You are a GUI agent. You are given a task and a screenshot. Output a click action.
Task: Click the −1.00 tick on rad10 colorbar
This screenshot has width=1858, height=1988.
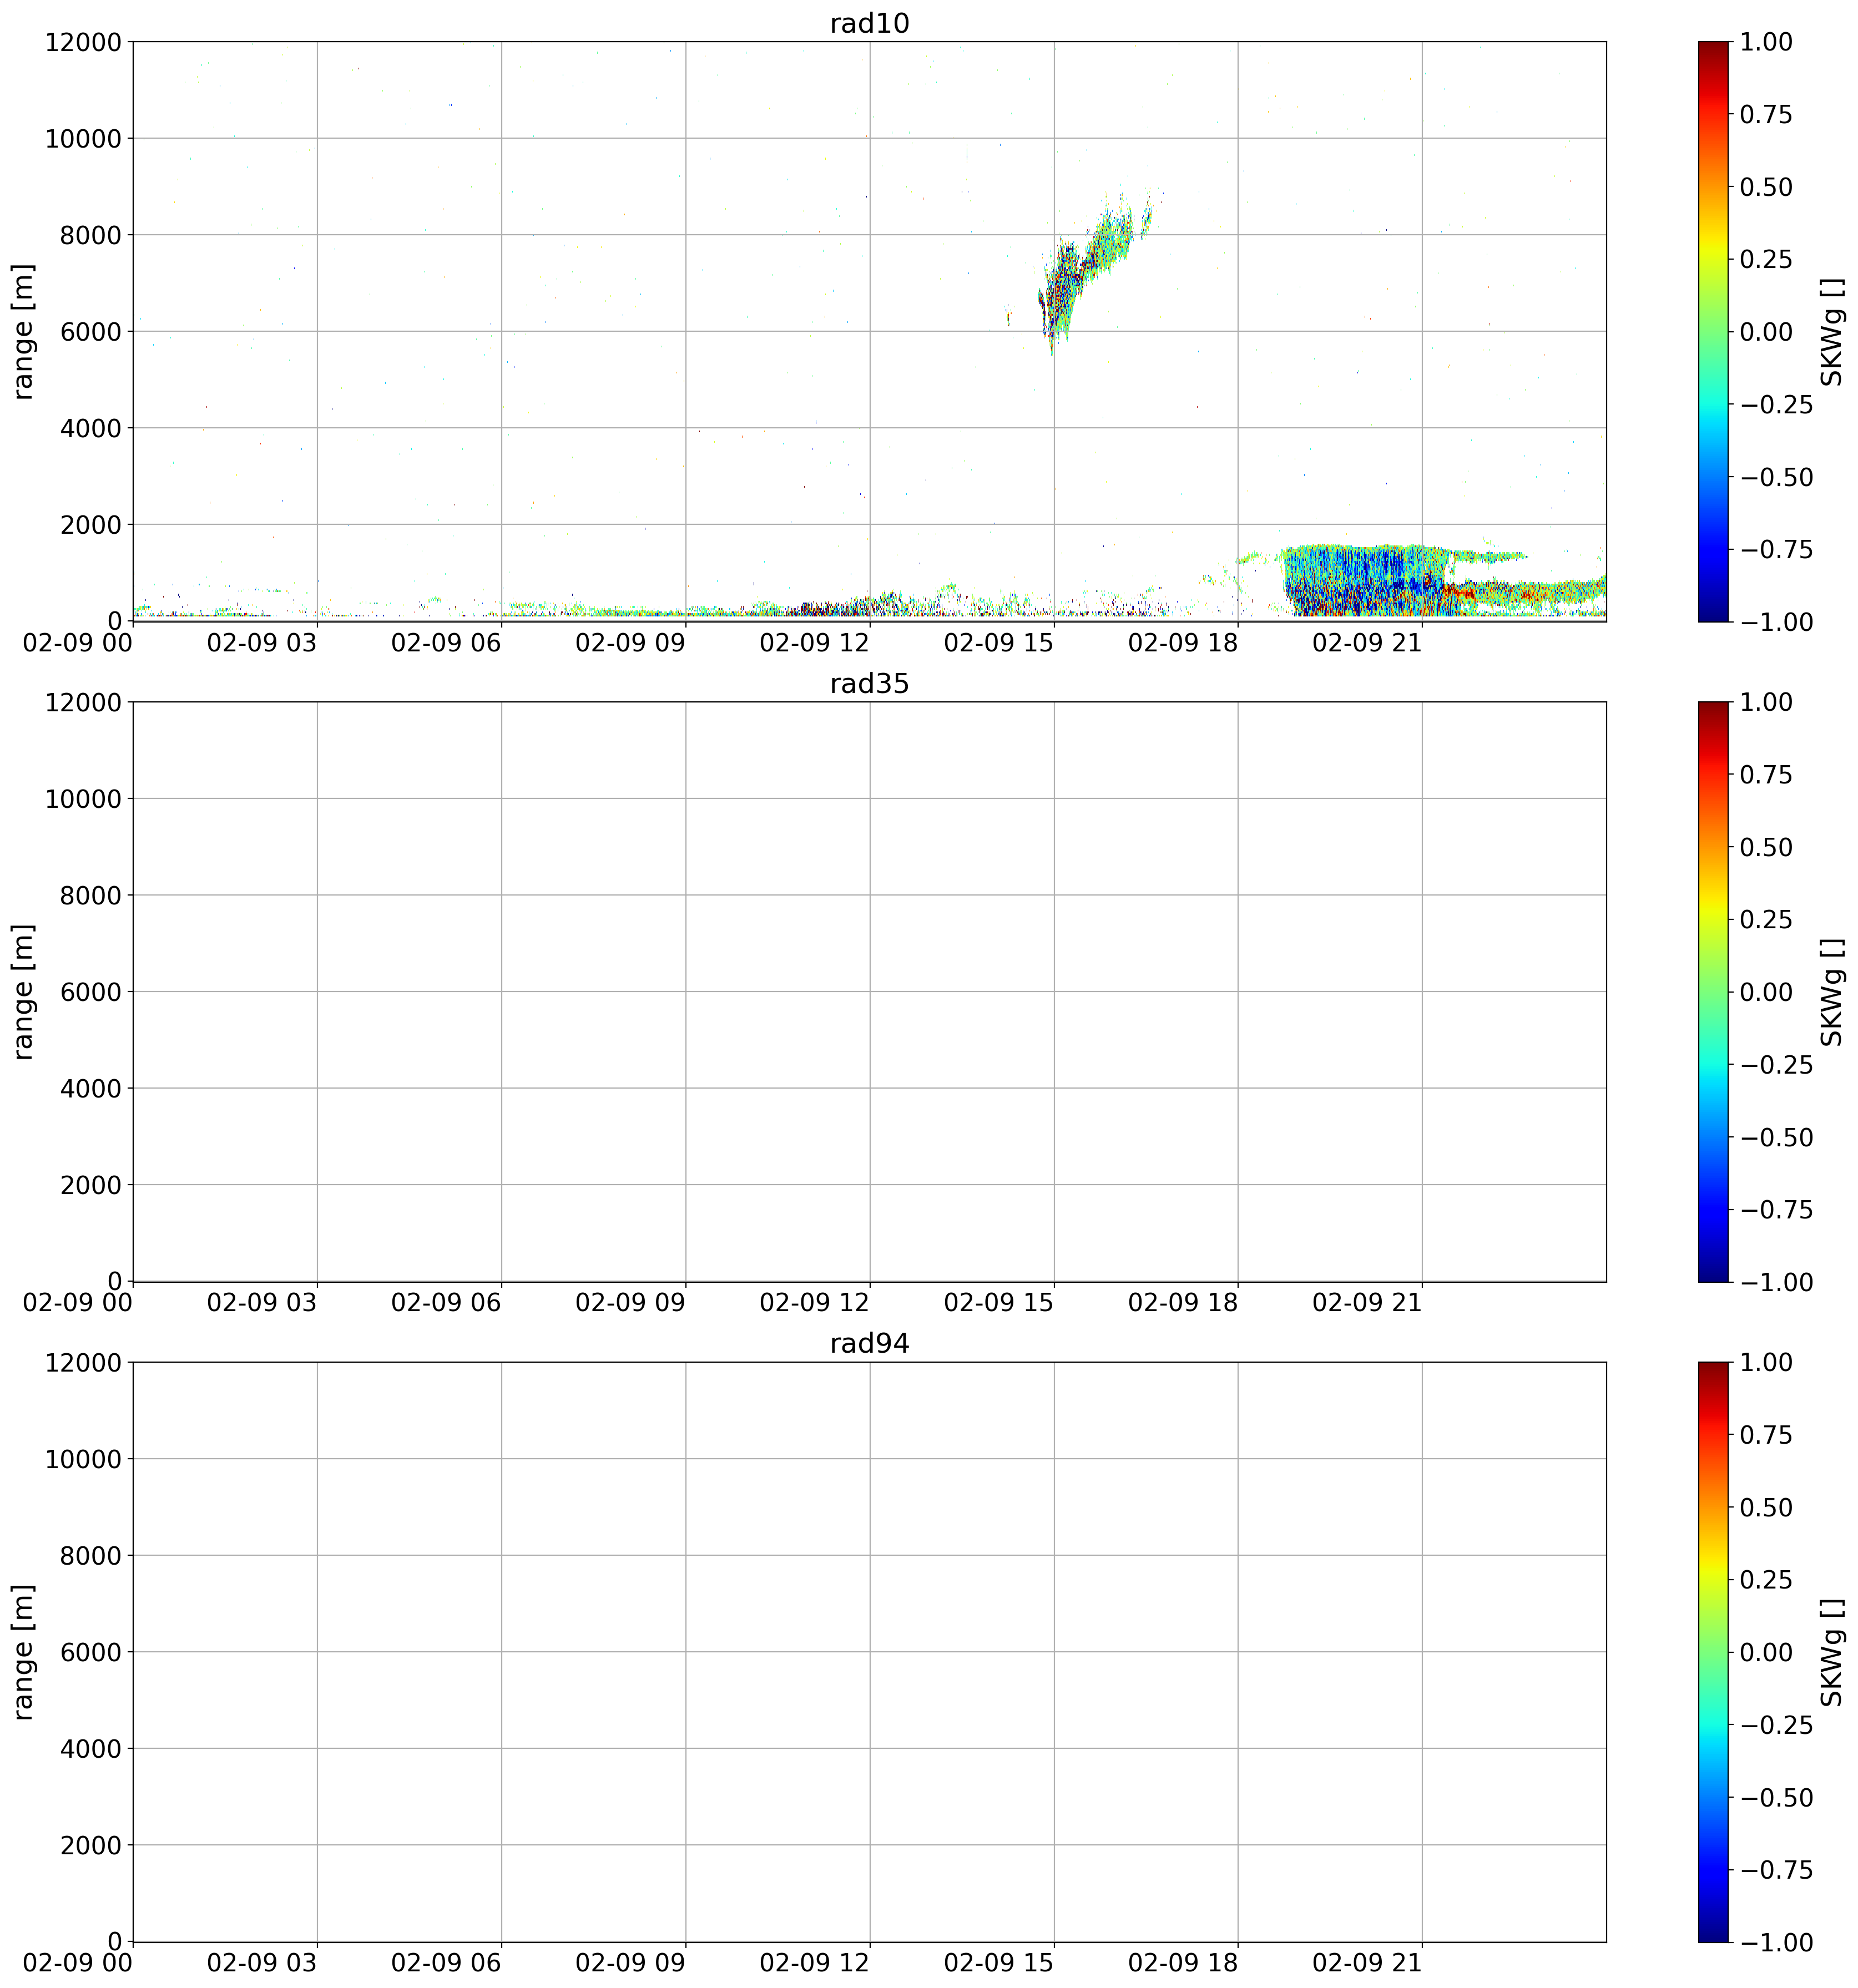(1776, 621)
